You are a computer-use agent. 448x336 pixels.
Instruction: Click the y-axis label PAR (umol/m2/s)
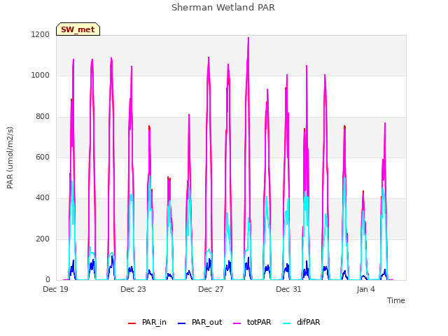(10, 157)
